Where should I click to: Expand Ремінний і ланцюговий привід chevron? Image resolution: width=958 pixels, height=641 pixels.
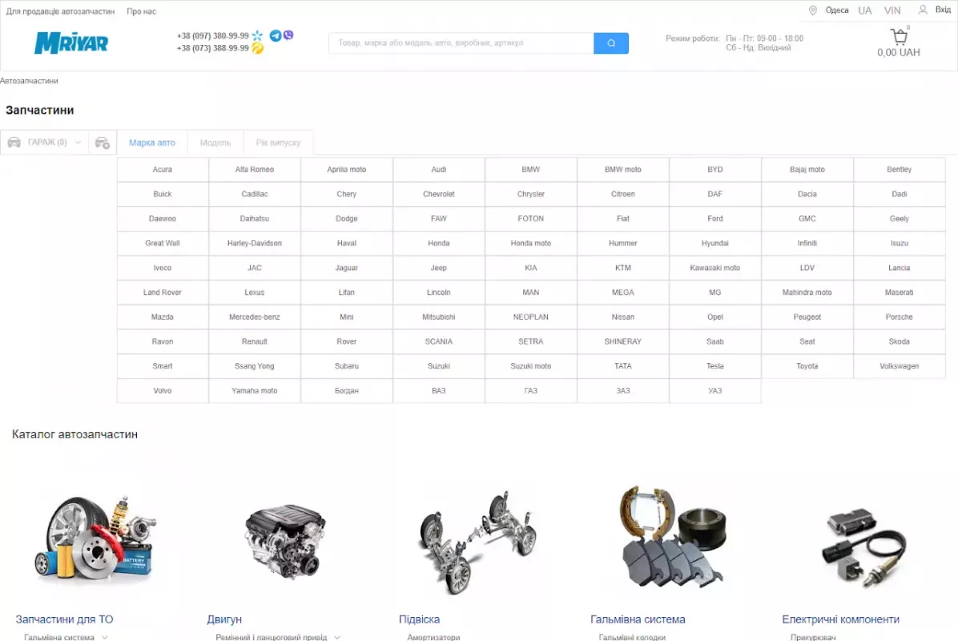[x=336, y=637]
